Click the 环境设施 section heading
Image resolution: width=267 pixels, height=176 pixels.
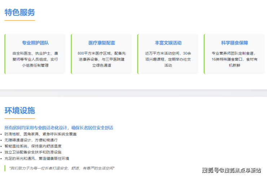(x=20, y=110)
